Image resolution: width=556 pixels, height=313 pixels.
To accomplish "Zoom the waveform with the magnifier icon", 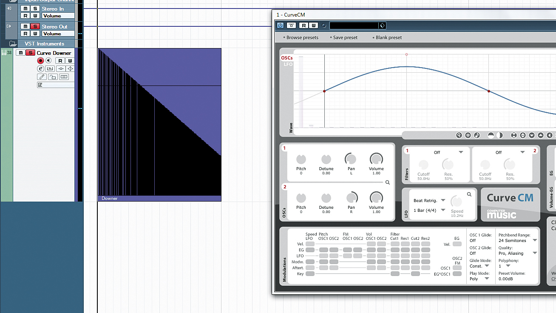I will pyautogui.click(x=459, y=135).
